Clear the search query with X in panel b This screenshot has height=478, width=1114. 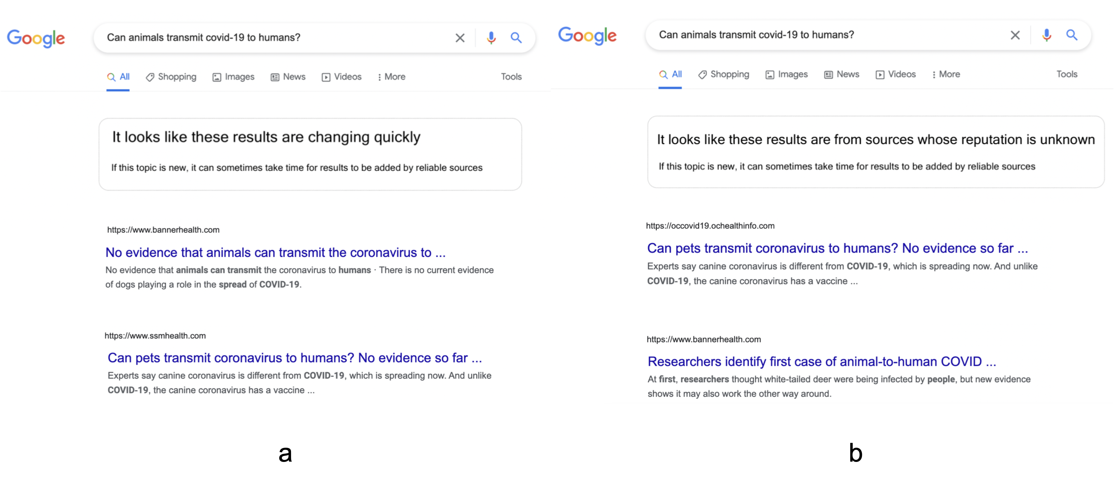(x=1015, y=35)
